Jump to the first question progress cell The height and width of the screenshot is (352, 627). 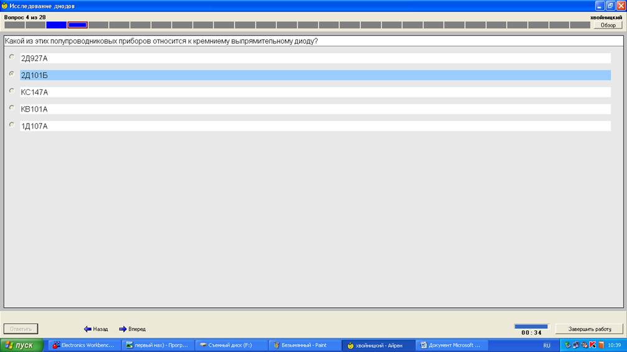pyautogui.click(x=15, y=25)
